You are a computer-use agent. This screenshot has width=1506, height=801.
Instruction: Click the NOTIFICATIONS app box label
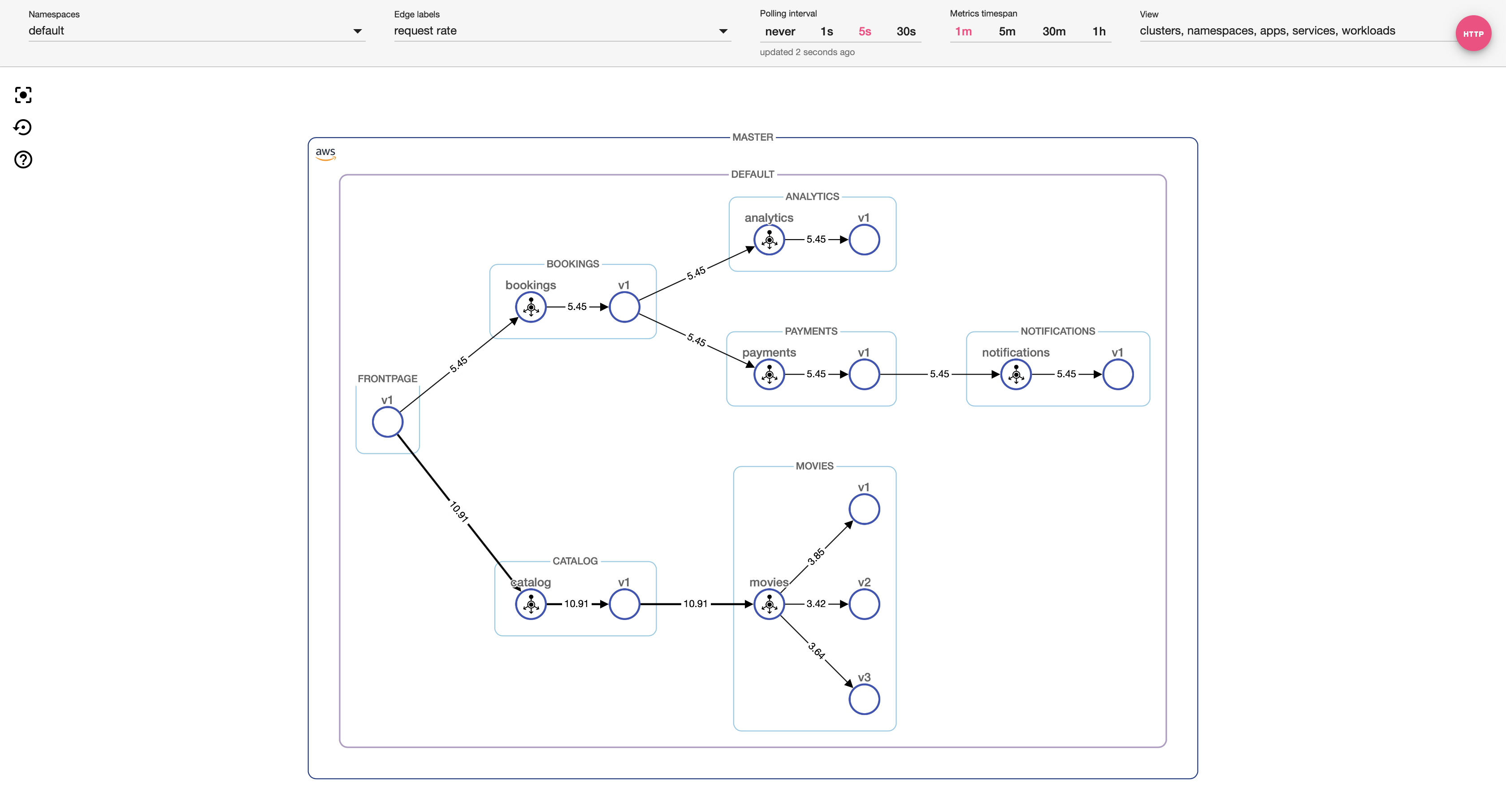click(x=1058, y=331)
